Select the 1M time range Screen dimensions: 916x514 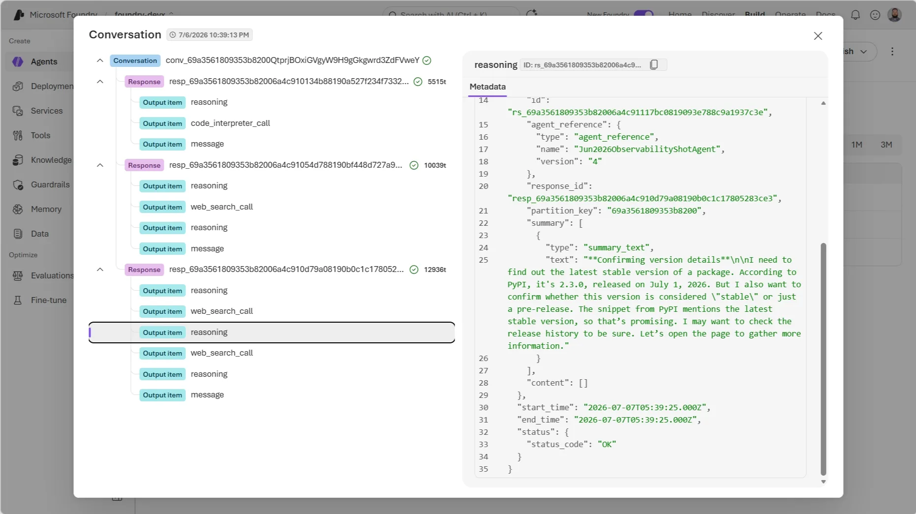click(856, 145)
